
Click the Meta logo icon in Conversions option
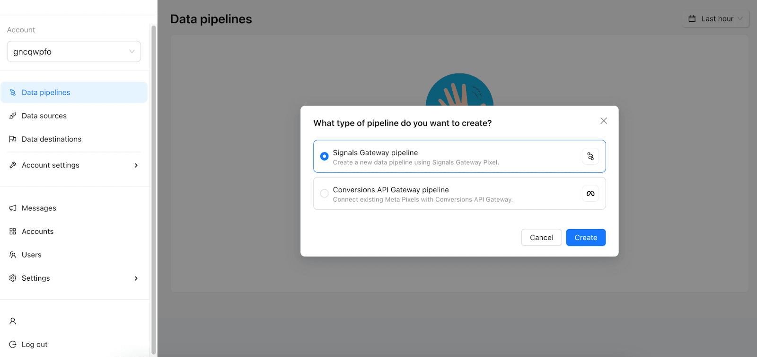point(590,194)
